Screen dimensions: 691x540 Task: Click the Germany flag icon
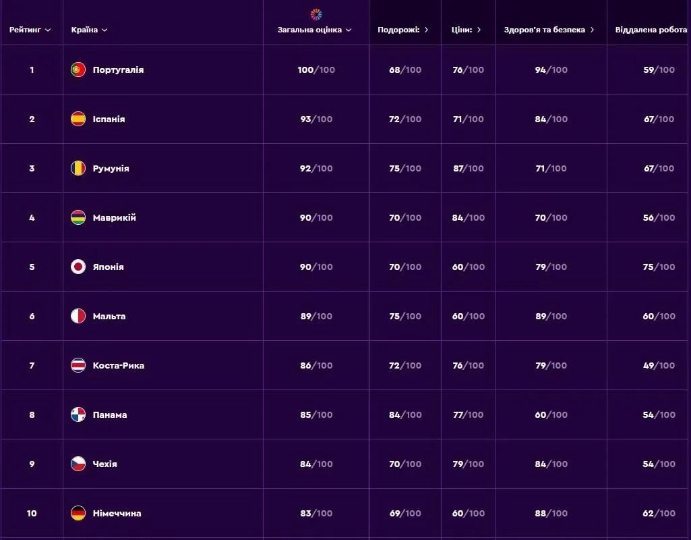pos(78,513)
